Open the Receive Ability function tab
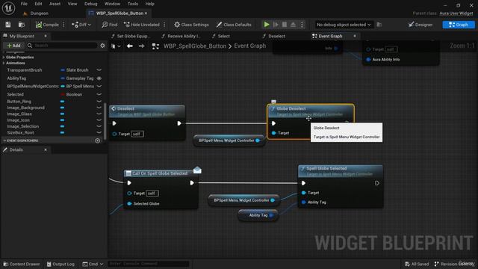The image size is (478, 269). tap(181, 36)
